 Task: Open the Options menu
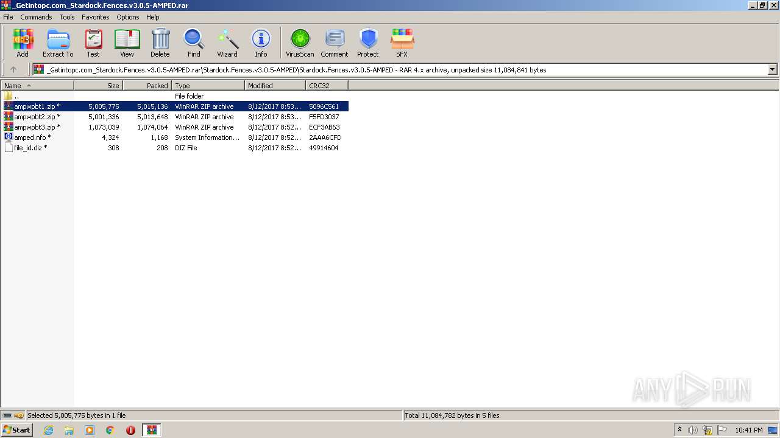[128, 17]
